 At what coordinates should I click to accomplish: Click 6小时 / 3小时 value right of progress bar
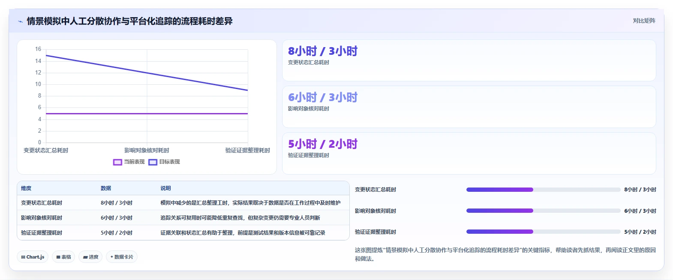[640, 211]
